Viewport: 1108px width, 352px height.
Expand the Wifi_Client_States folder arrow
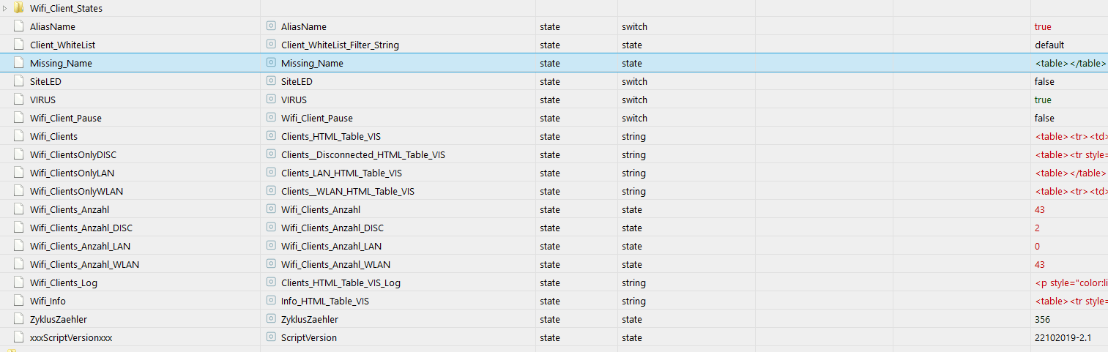pos(6,9)
